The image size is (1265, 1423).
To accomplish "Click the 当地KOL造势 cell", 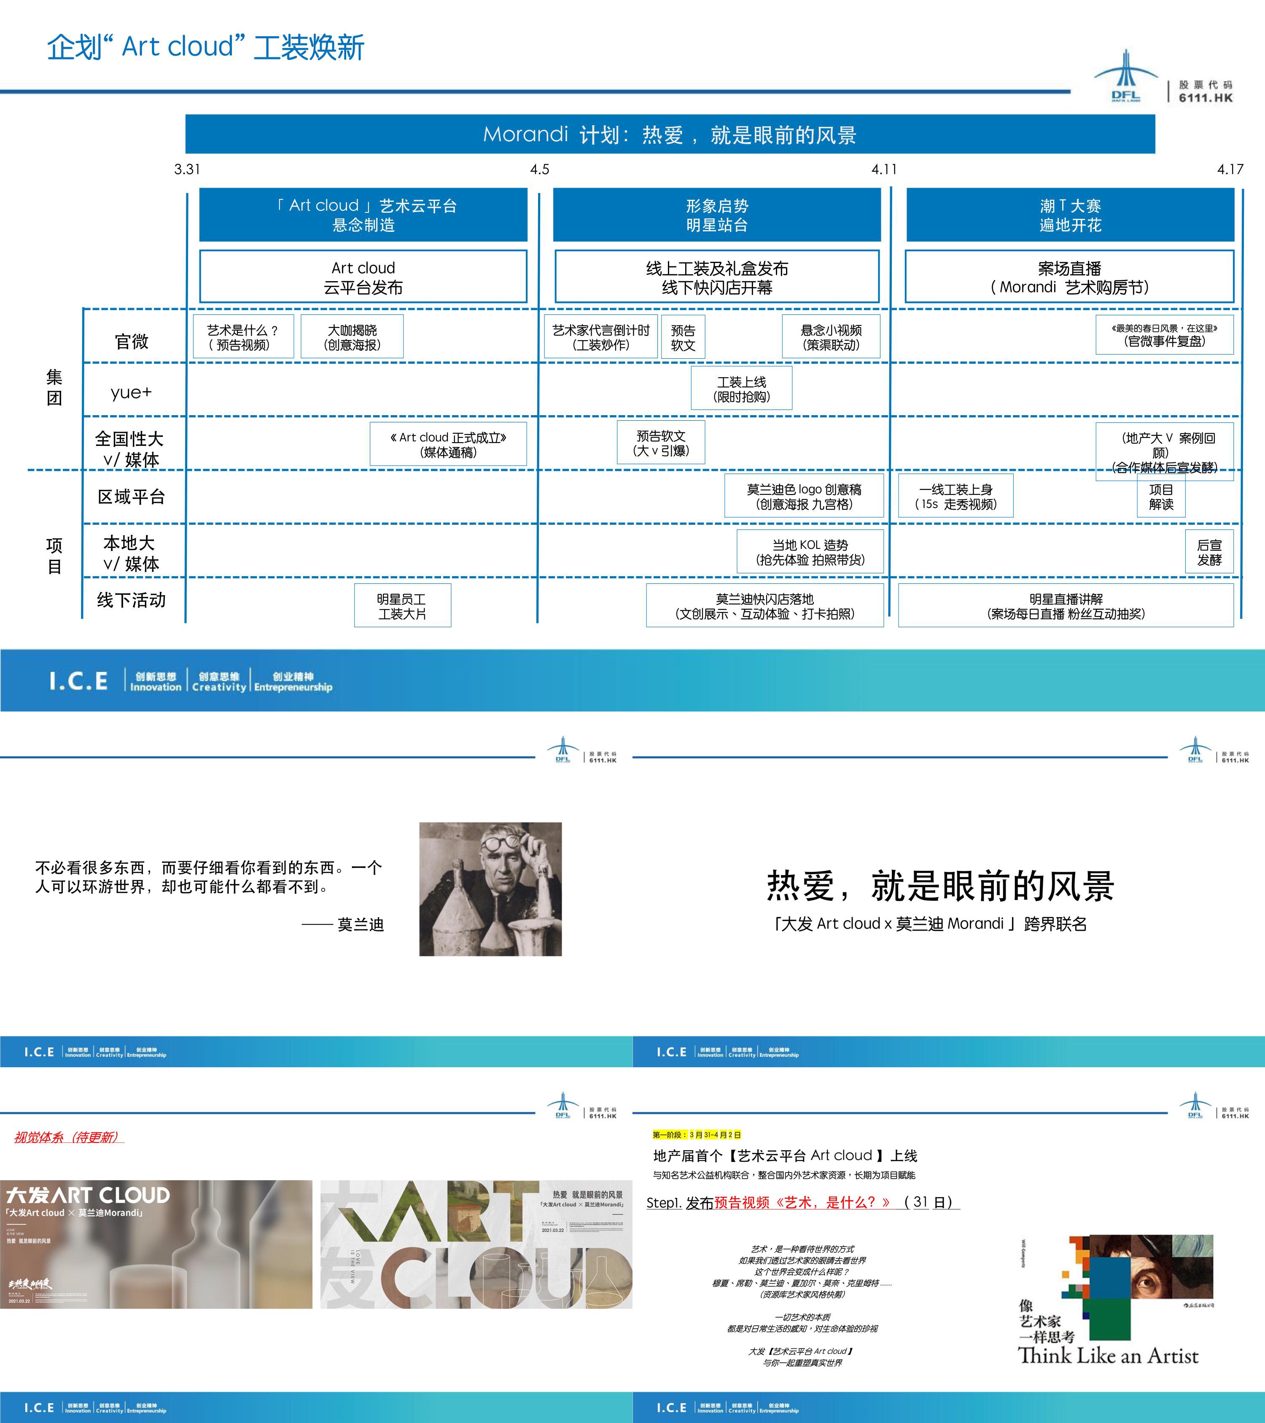I will [x=810, y=551].
